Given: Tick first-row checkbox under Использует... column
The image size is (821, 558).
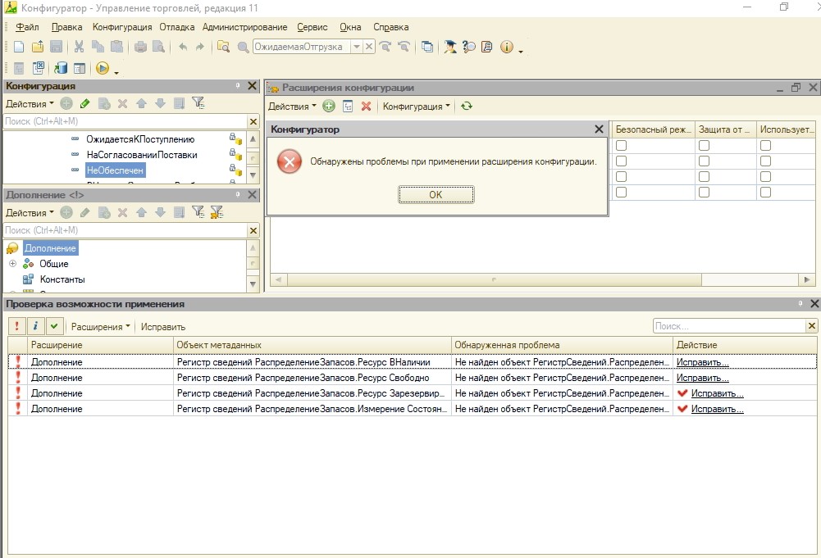Looking at the screenshot, I should 765,145.
